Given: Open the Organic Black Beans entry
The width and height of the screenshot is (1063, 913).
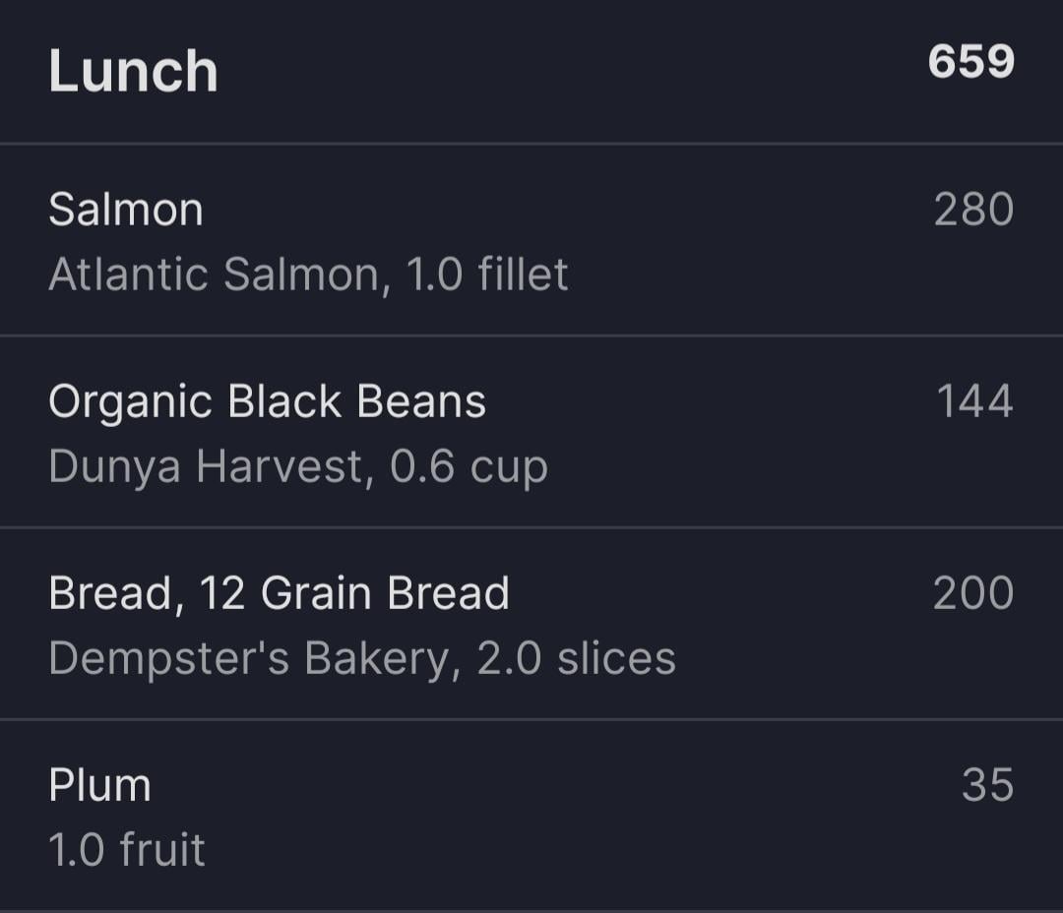Looking at the screenshot, I should click(531, 432).
